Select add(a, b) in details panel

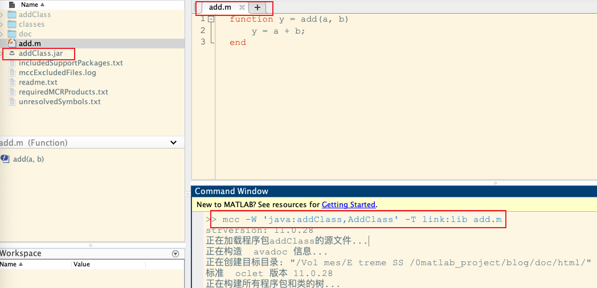coord(28,159)
